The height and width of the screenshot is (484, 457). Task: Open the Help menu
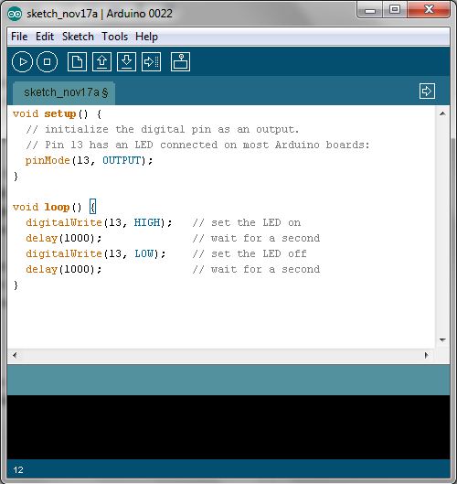(146, 37)
